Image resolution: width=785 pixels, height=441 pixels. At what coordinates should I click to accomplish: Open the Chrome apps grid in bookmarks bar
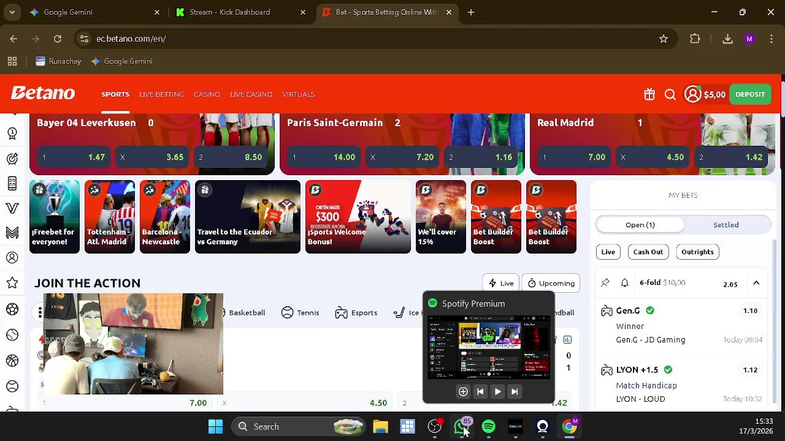12,61
